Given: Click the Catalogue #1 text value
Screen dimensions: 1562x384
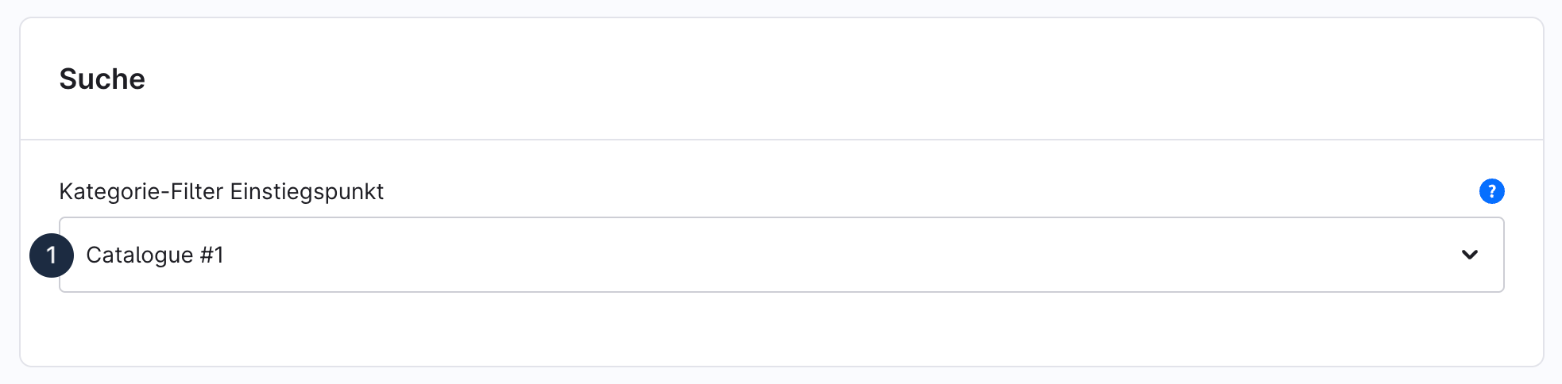Looking at the screenshot, I should tap(155, 255).
